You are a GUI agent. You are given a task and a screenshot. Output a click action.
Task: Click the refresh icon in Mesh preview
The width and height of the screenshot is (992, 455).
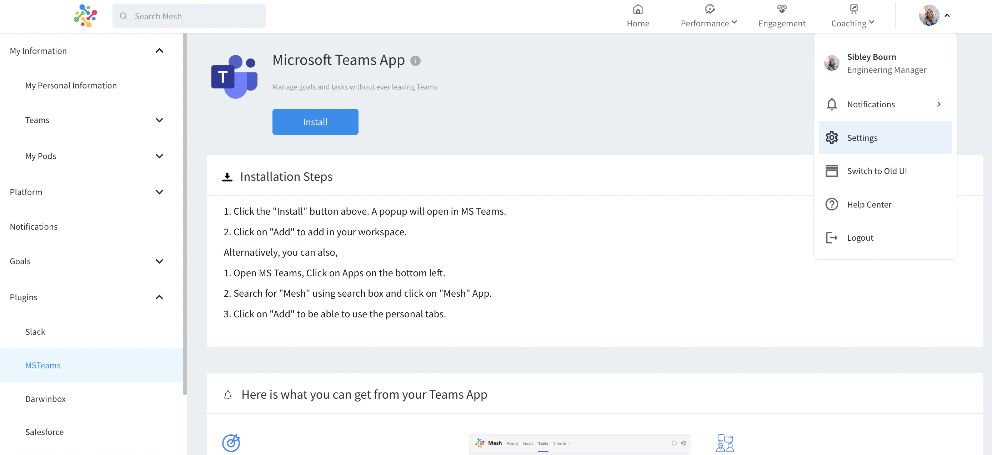coord(674,443)
